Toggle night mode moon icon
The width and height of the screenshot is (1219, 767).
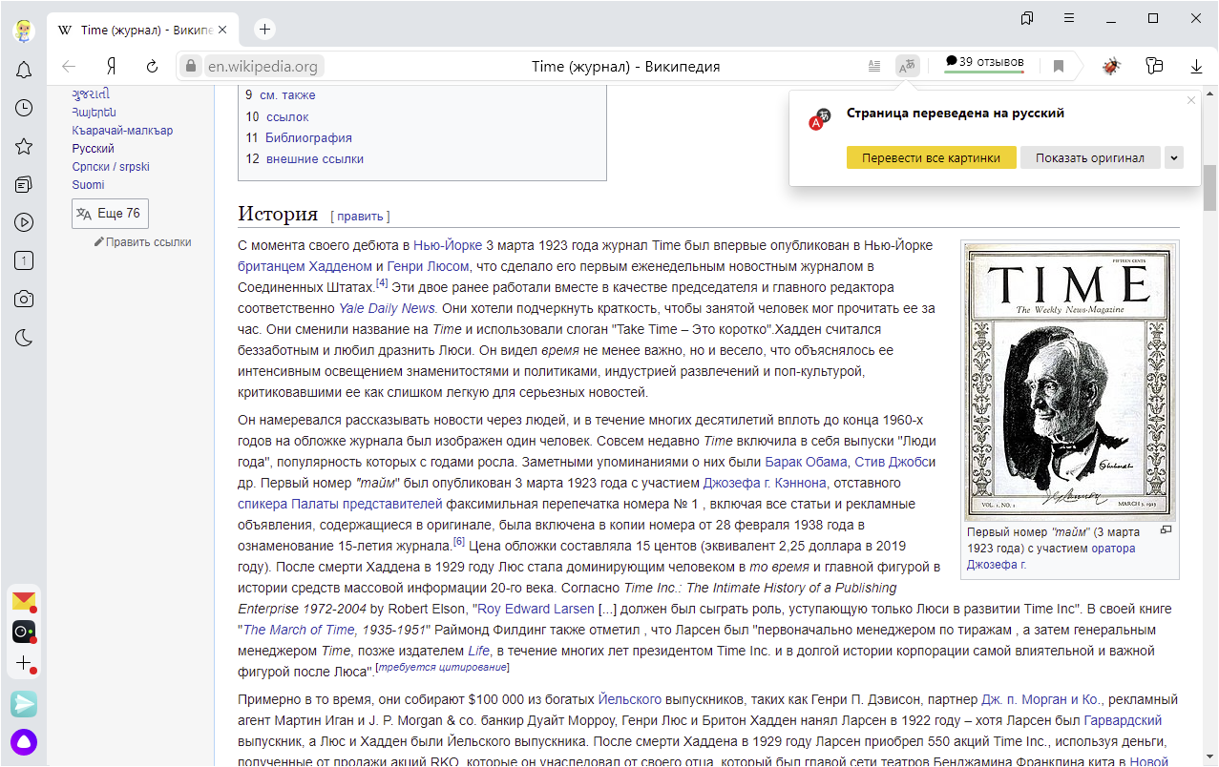pyautogui.click(x=24, y=337)
